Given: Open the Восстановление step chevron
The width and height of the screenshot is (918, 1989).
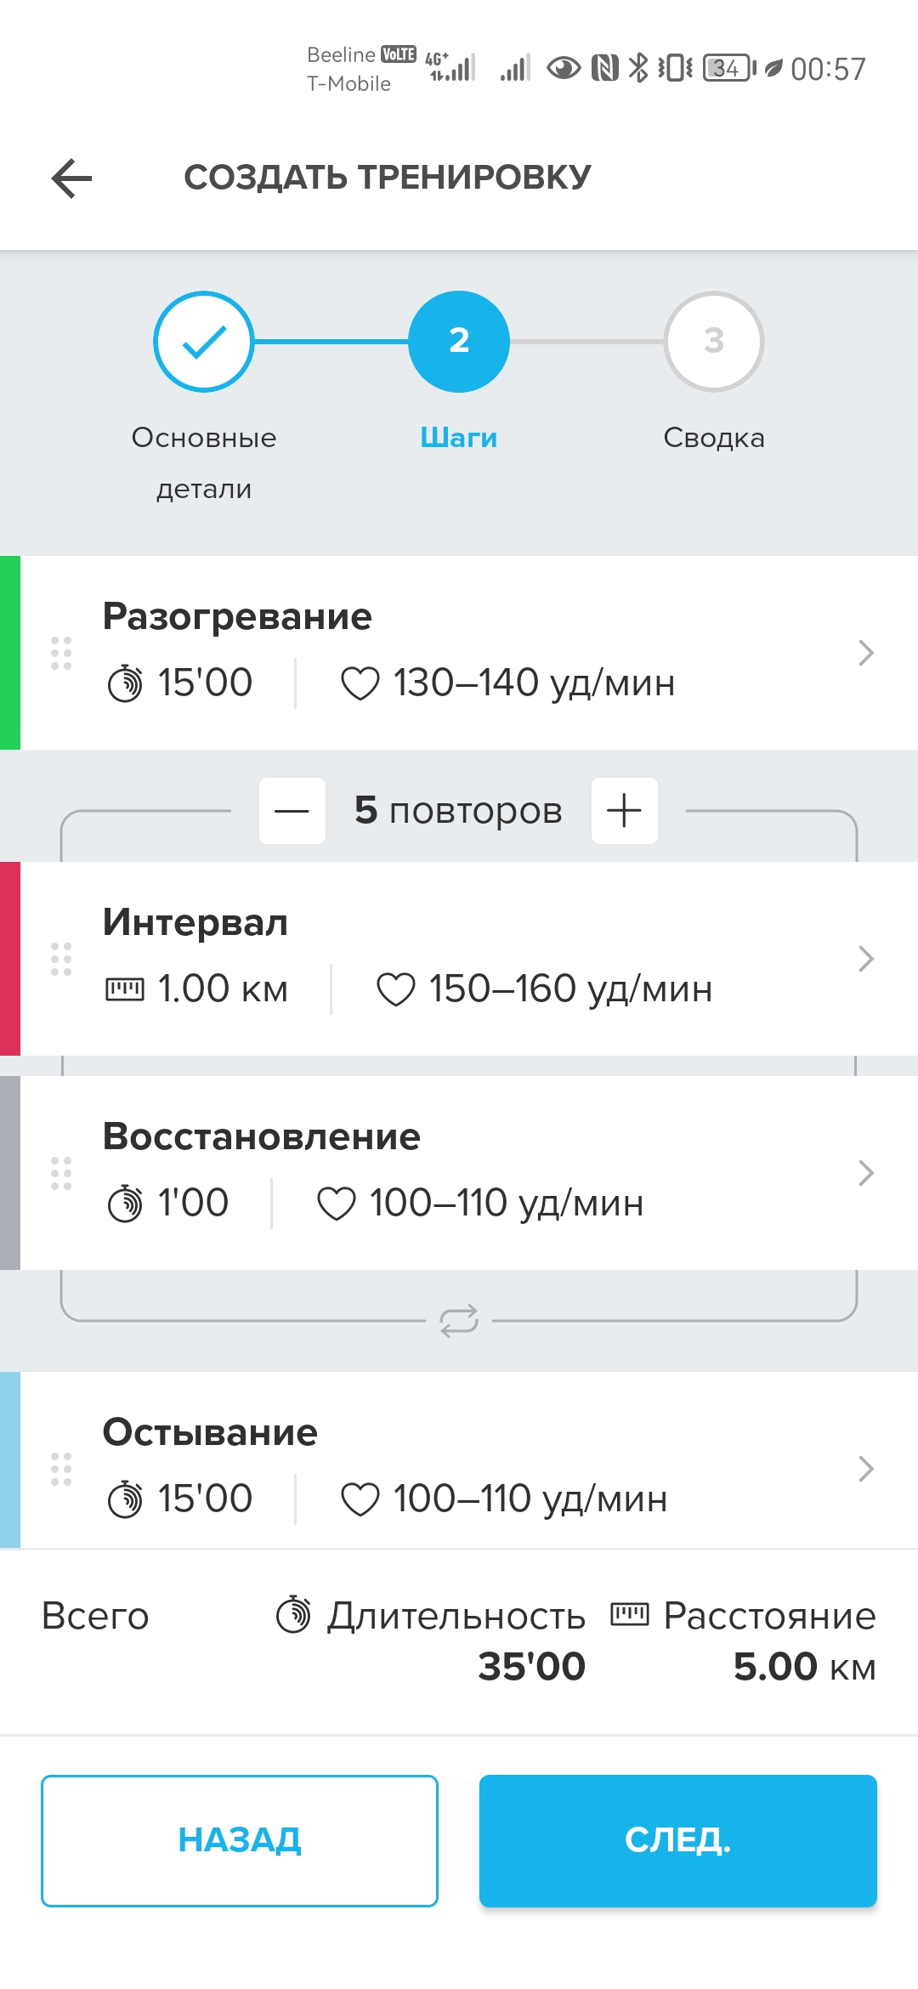Looking at the screenshot, I should (865, 1173).
